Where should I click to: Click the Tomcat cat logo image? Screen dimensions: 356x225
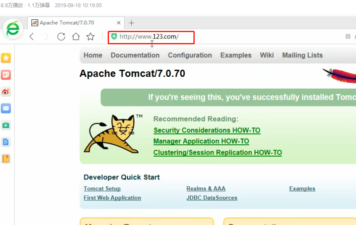(x=111, y=134)
